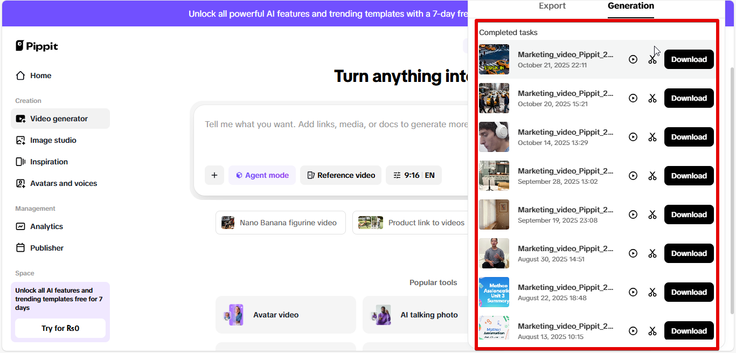
Task: Download the October 21, 2025 video
Action: 689,59
